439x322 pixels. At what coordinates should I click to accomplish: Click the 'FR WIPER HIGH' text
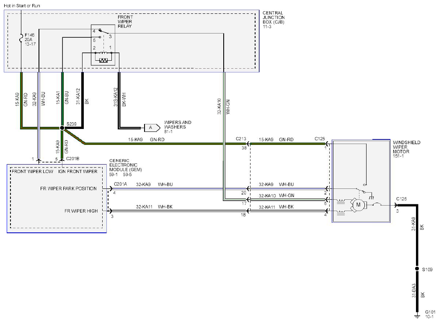click(81, 211)
